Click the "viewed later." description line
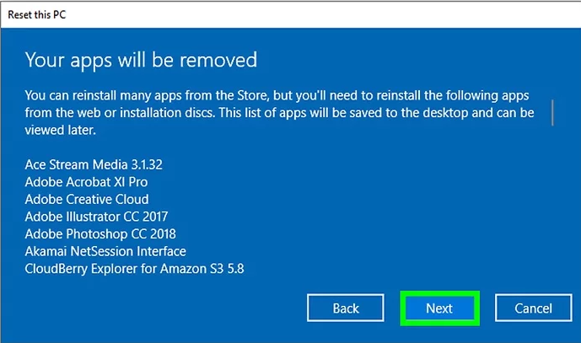 click(61, 131)
